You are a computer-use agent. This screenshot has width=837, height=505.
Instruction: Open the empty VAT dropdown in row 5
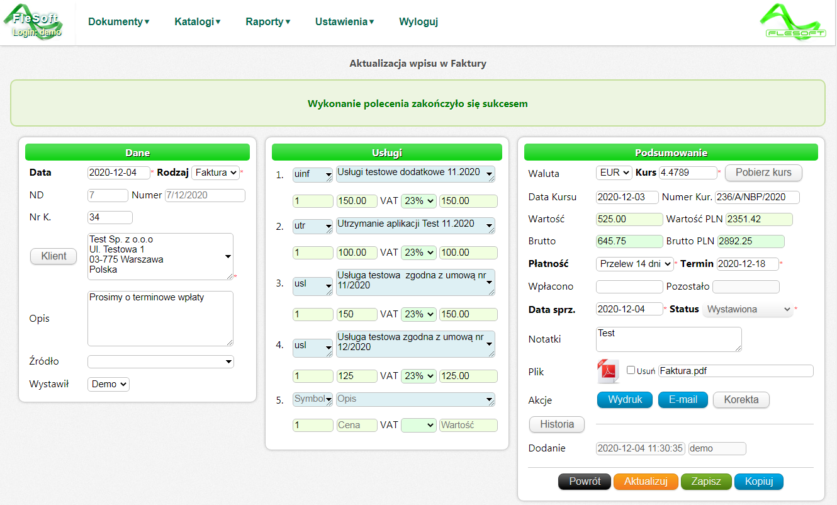tap(418, 425)
